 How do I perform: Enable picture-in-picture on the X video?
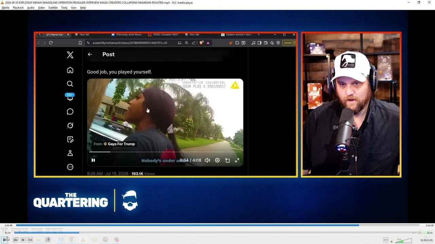(x=227, y=160)
